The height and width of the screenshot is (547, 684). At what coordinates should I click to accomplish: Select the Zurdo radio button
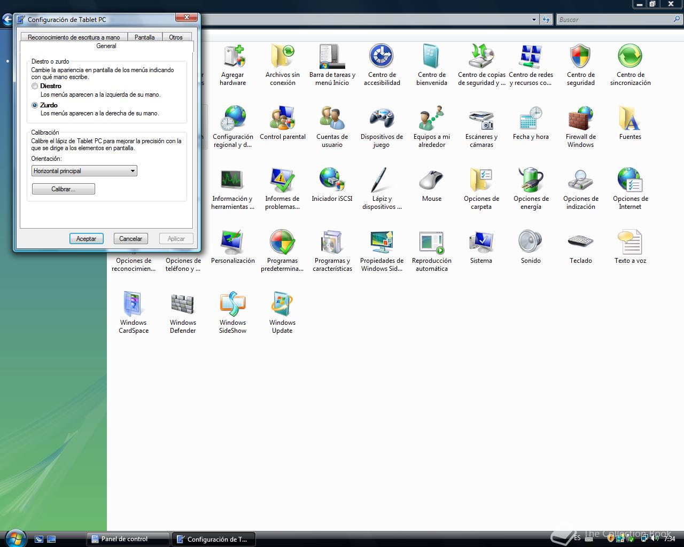[x=35, y=105]
